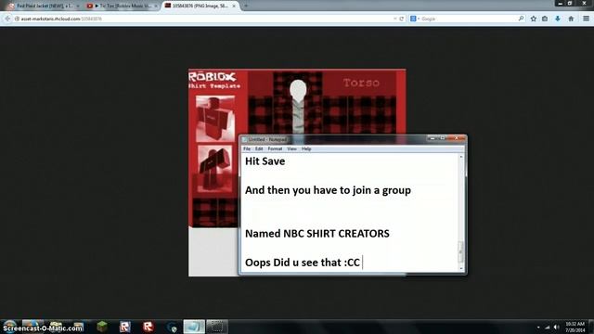Click 'Named NBC SHIRT CREATORS' text line

point(317,234)
